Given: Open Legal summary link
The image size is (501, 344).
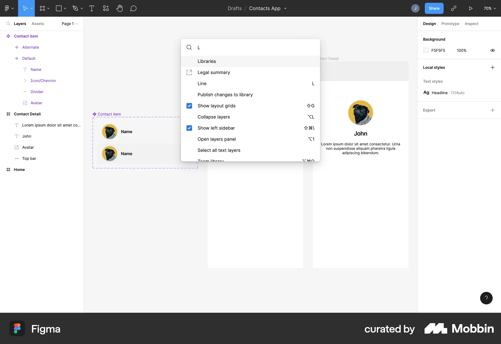Looking at the screenshot, I should coord(214,72).
